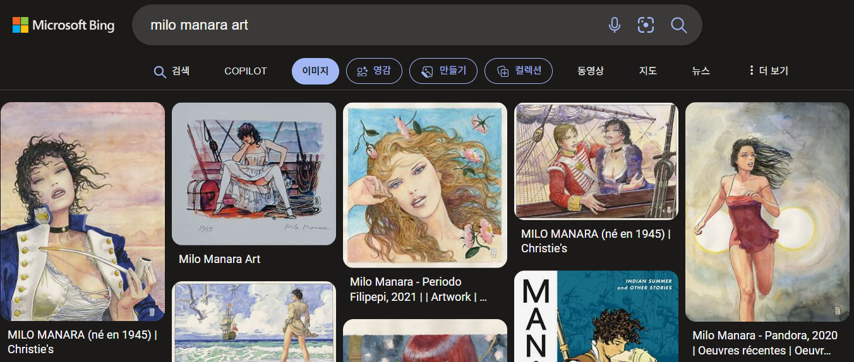The height and width of the screenshot is (362, 854).
Task: Open the 영감 tab
Action: pyautogui.click(x=374, y=71)
